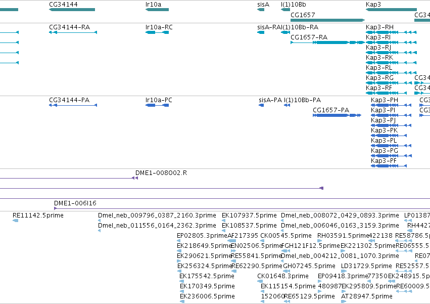
Task: Click the Kap3-PK protein feature
Action: pos(389,136)
